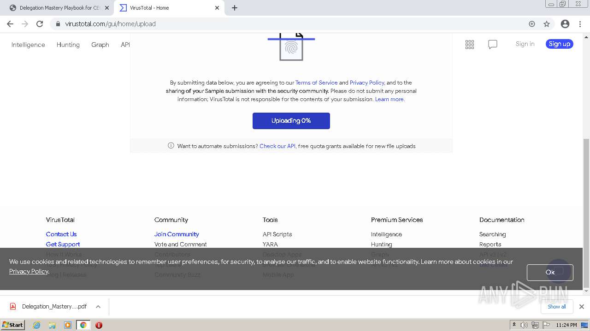Open Searching under Documentation

[493, 234]
